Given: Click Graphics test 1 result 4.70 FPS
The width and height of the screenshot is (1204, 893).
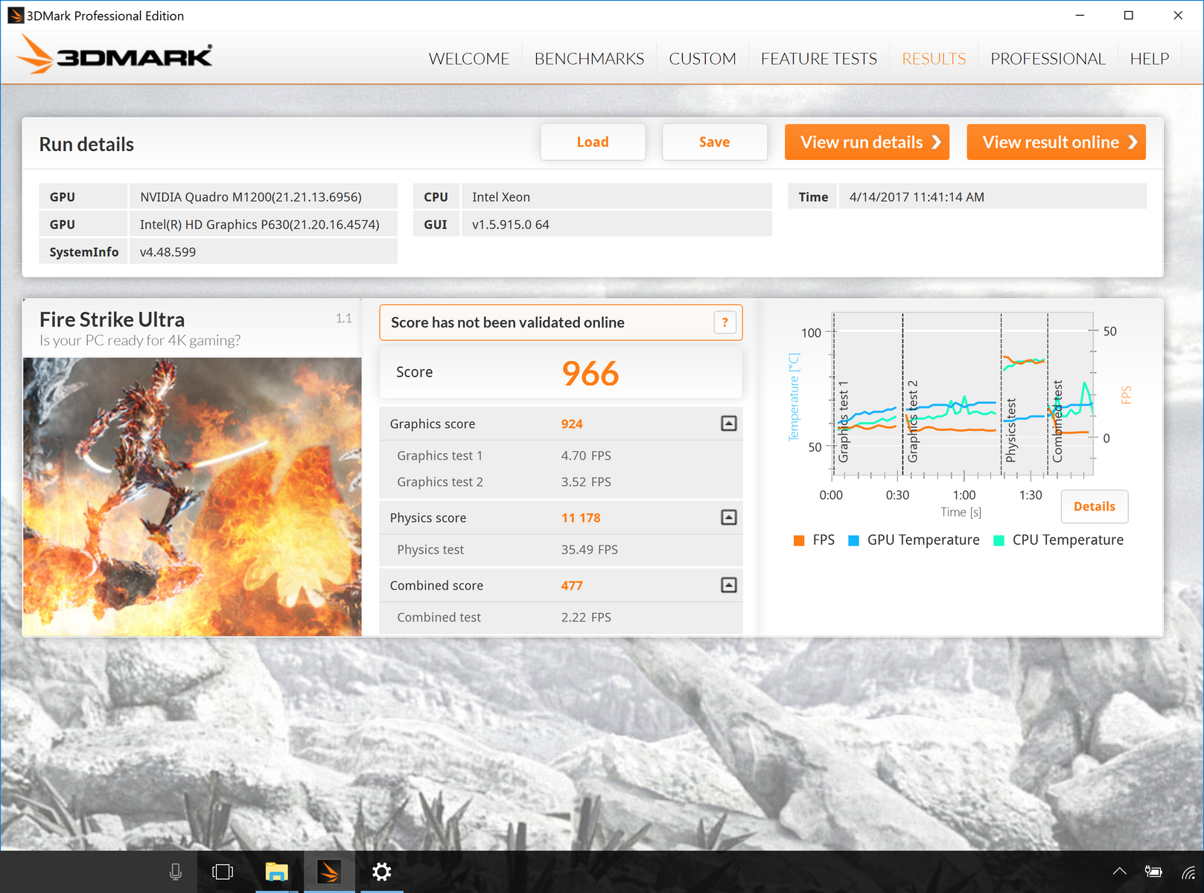Looking at the screenshot, I should (586, 455).
